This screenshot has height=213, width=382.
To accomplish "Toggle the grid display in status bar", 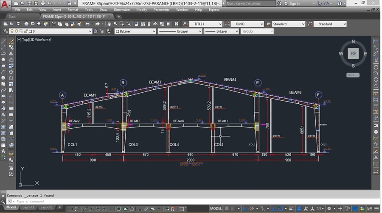I will coord(227,208).
